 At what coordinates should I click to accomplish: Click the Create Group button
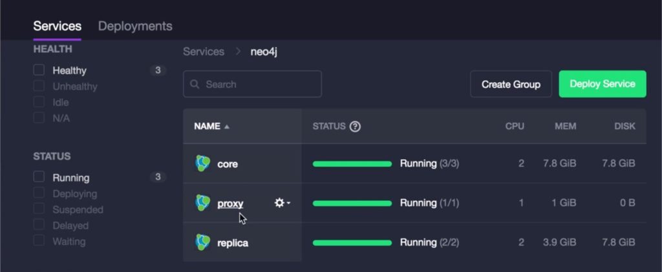tap(511, 84)
